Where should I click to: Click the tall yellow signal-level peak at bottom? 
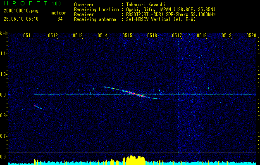pos(135,160)
